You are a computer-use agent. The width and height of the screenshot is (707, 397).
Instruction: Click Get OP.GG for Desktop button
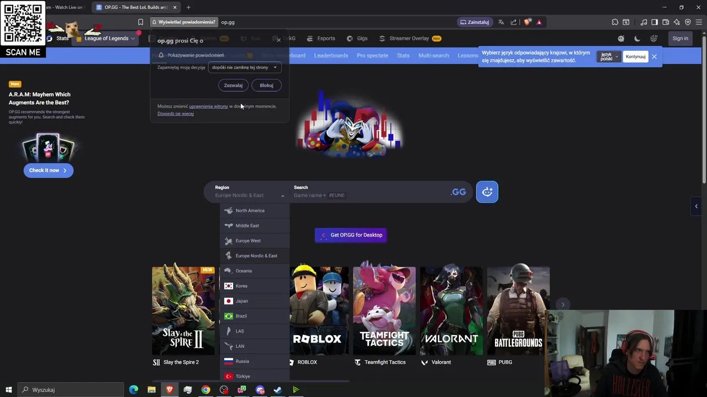[351, 235]
